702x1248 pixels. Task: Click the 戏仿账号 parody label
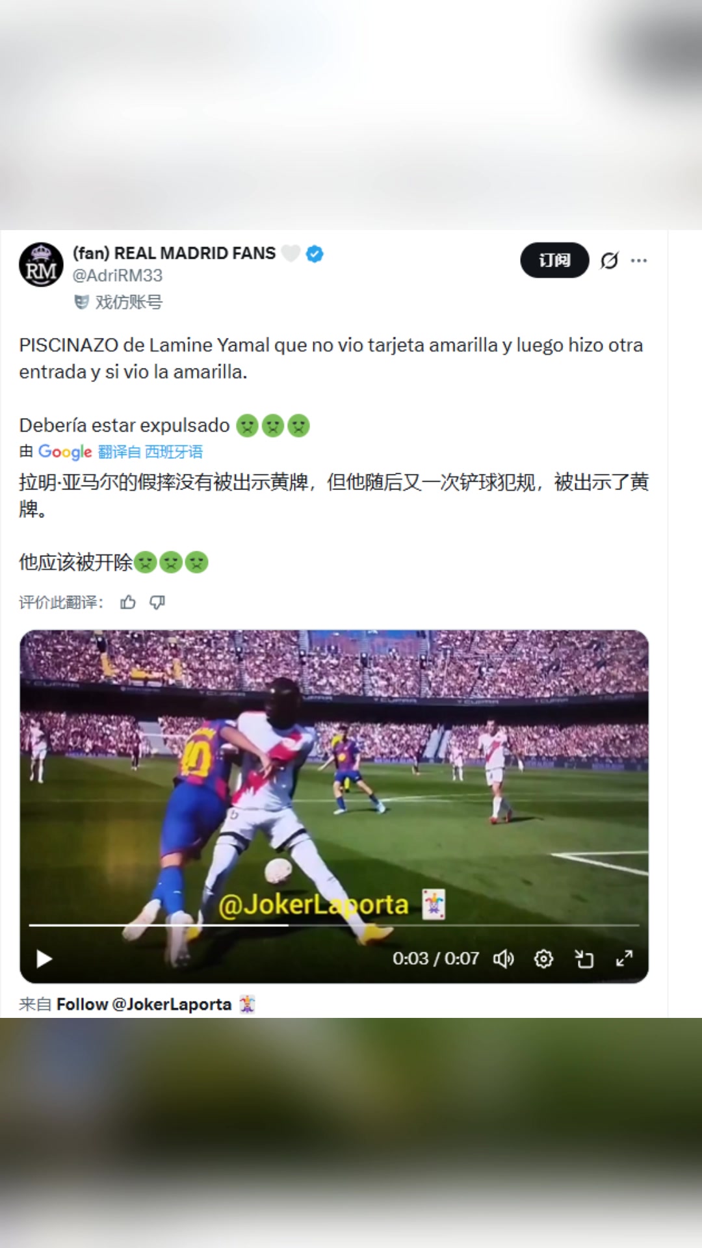(x=118, y=302)
